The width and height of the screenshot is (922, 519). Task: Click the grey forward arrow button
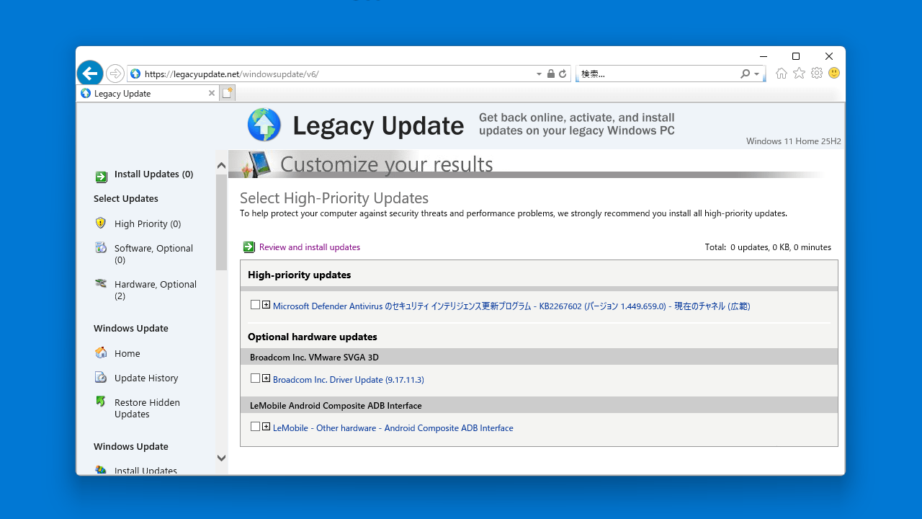tap(115, 74)
